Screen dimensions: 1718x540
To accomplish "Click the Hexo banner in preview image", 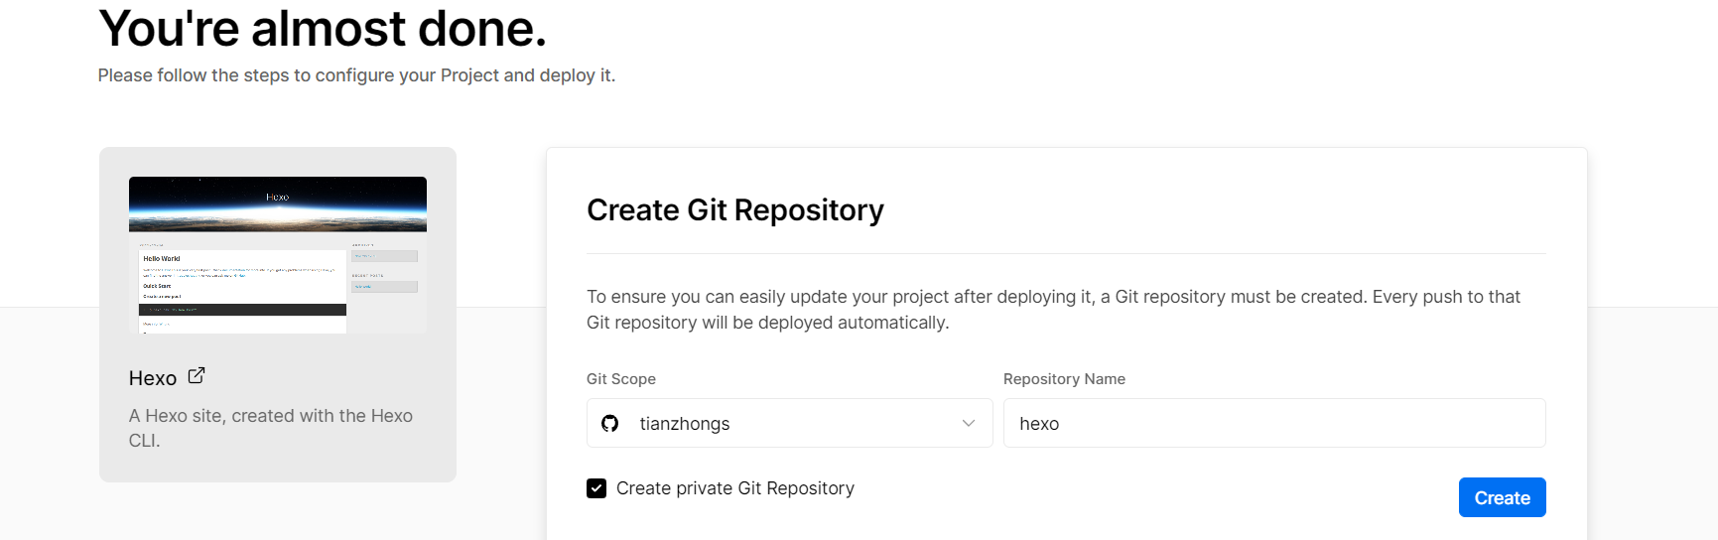I will point(278,202).
